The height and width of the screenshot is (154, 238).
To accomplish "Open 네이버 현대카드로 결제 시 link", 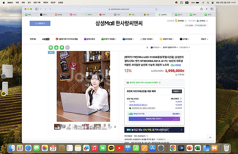I will click(138, 105).
